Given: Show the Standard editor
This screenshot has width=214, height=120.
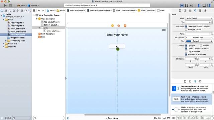Looking at the screenshot, I should pos(182,5).
